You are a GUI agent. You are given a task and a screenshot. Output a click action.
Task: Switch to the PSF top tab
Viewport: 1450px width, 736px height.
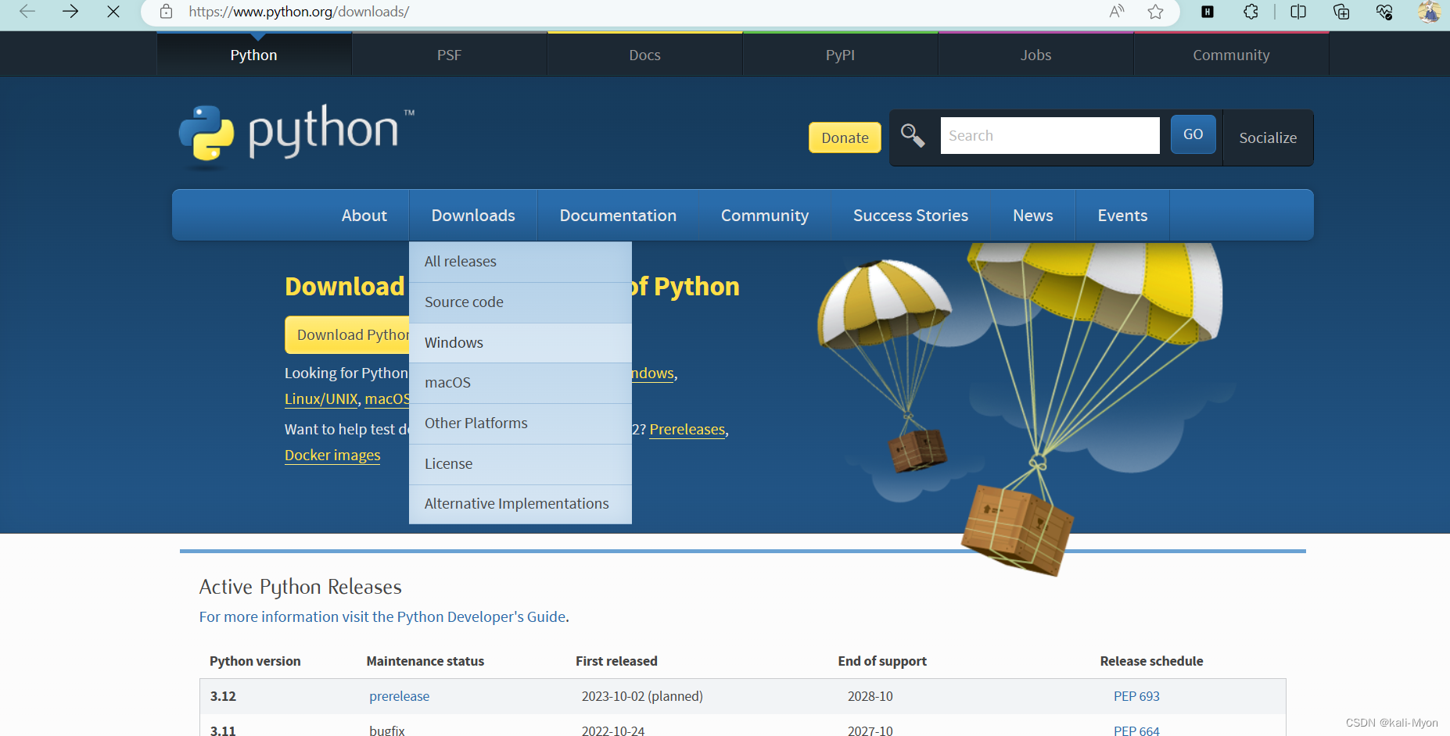450,55
